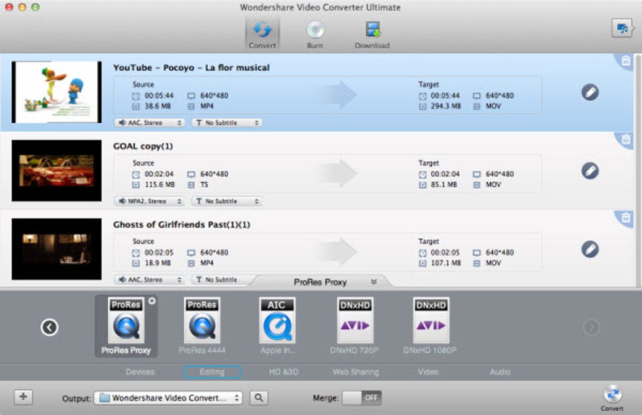Image resolution: width=642 pixels, height=415 pixels.
Task: Select the Apple Intermediate Codec preset
Action: click(277, 326)
